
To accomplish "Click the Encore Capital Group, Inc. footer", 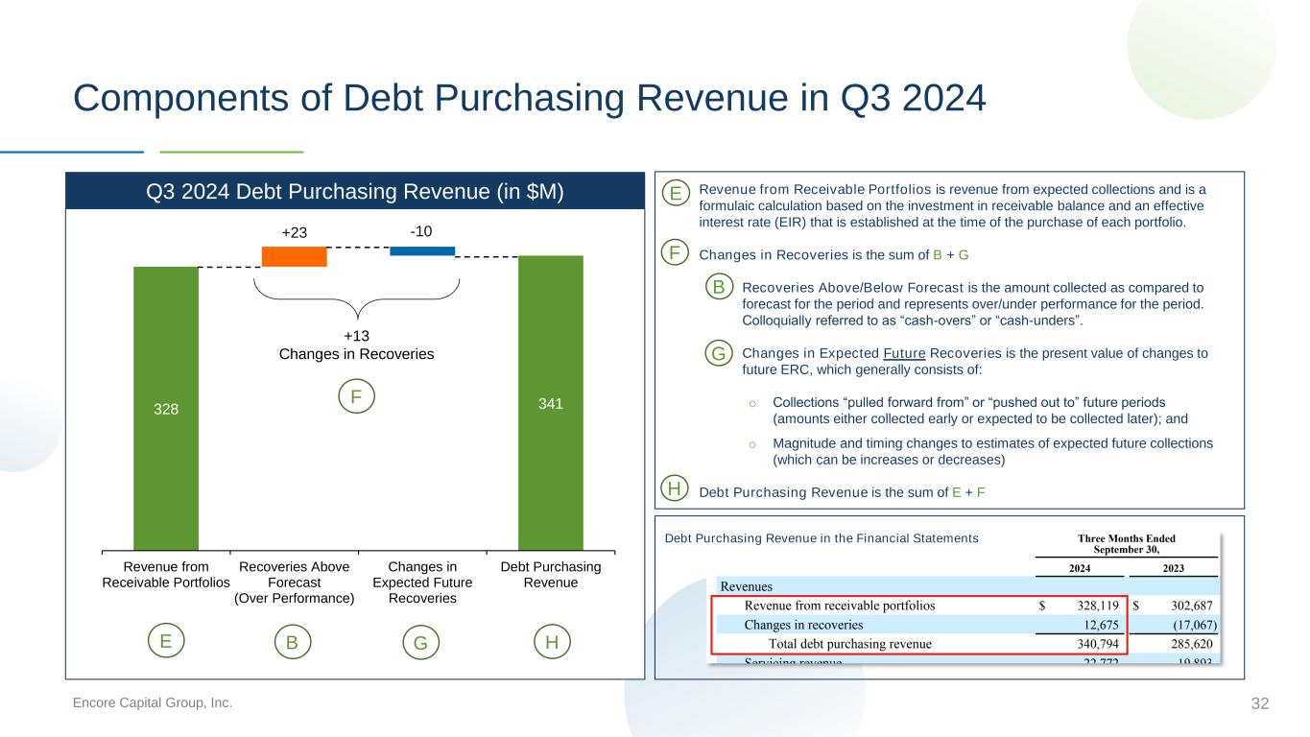I will (x=153, y=703).
